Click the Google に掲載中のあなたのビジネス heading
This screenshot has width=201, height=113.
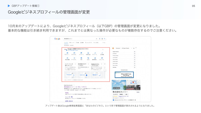tap(78, 49)
